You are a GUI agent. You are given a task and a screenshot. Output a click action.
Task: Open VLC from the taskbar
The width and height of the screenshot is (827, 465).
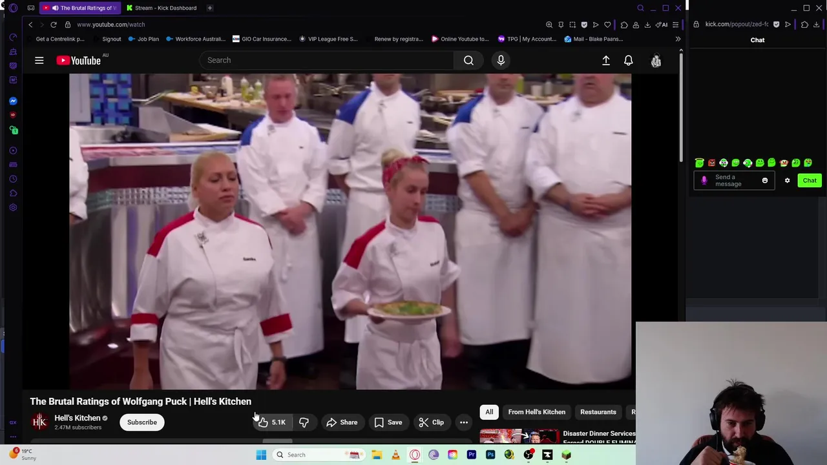point(395,455)
